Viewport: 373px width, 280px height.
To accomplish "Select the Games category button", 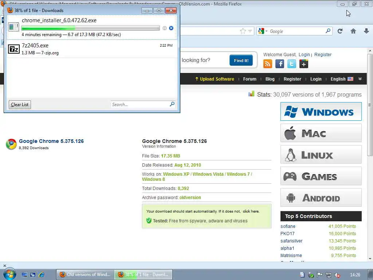I will coord(321,176).
